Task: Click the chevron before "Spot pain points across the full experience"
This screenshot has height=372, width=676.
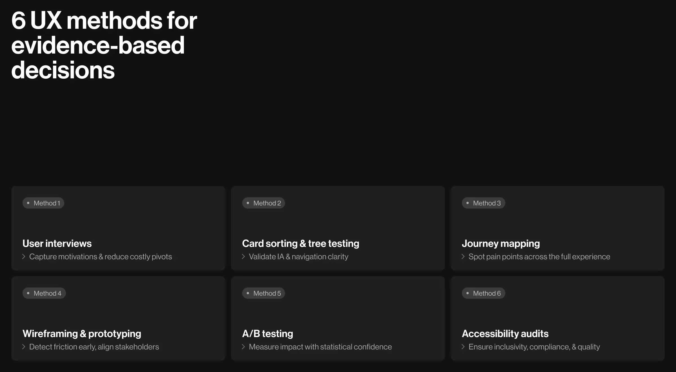Action: [463, 257]
